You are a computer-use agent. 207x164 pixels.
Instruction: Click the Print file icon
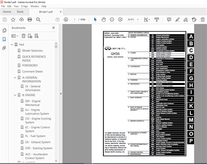coord(30,20)
